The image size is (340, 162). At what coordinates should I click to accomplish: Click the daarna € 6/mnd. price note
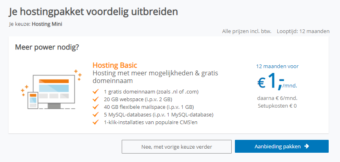click(277, 98)
